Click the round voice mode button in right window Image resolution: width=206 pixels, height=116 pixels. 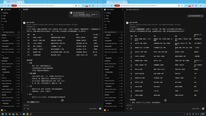coord(203,109)
